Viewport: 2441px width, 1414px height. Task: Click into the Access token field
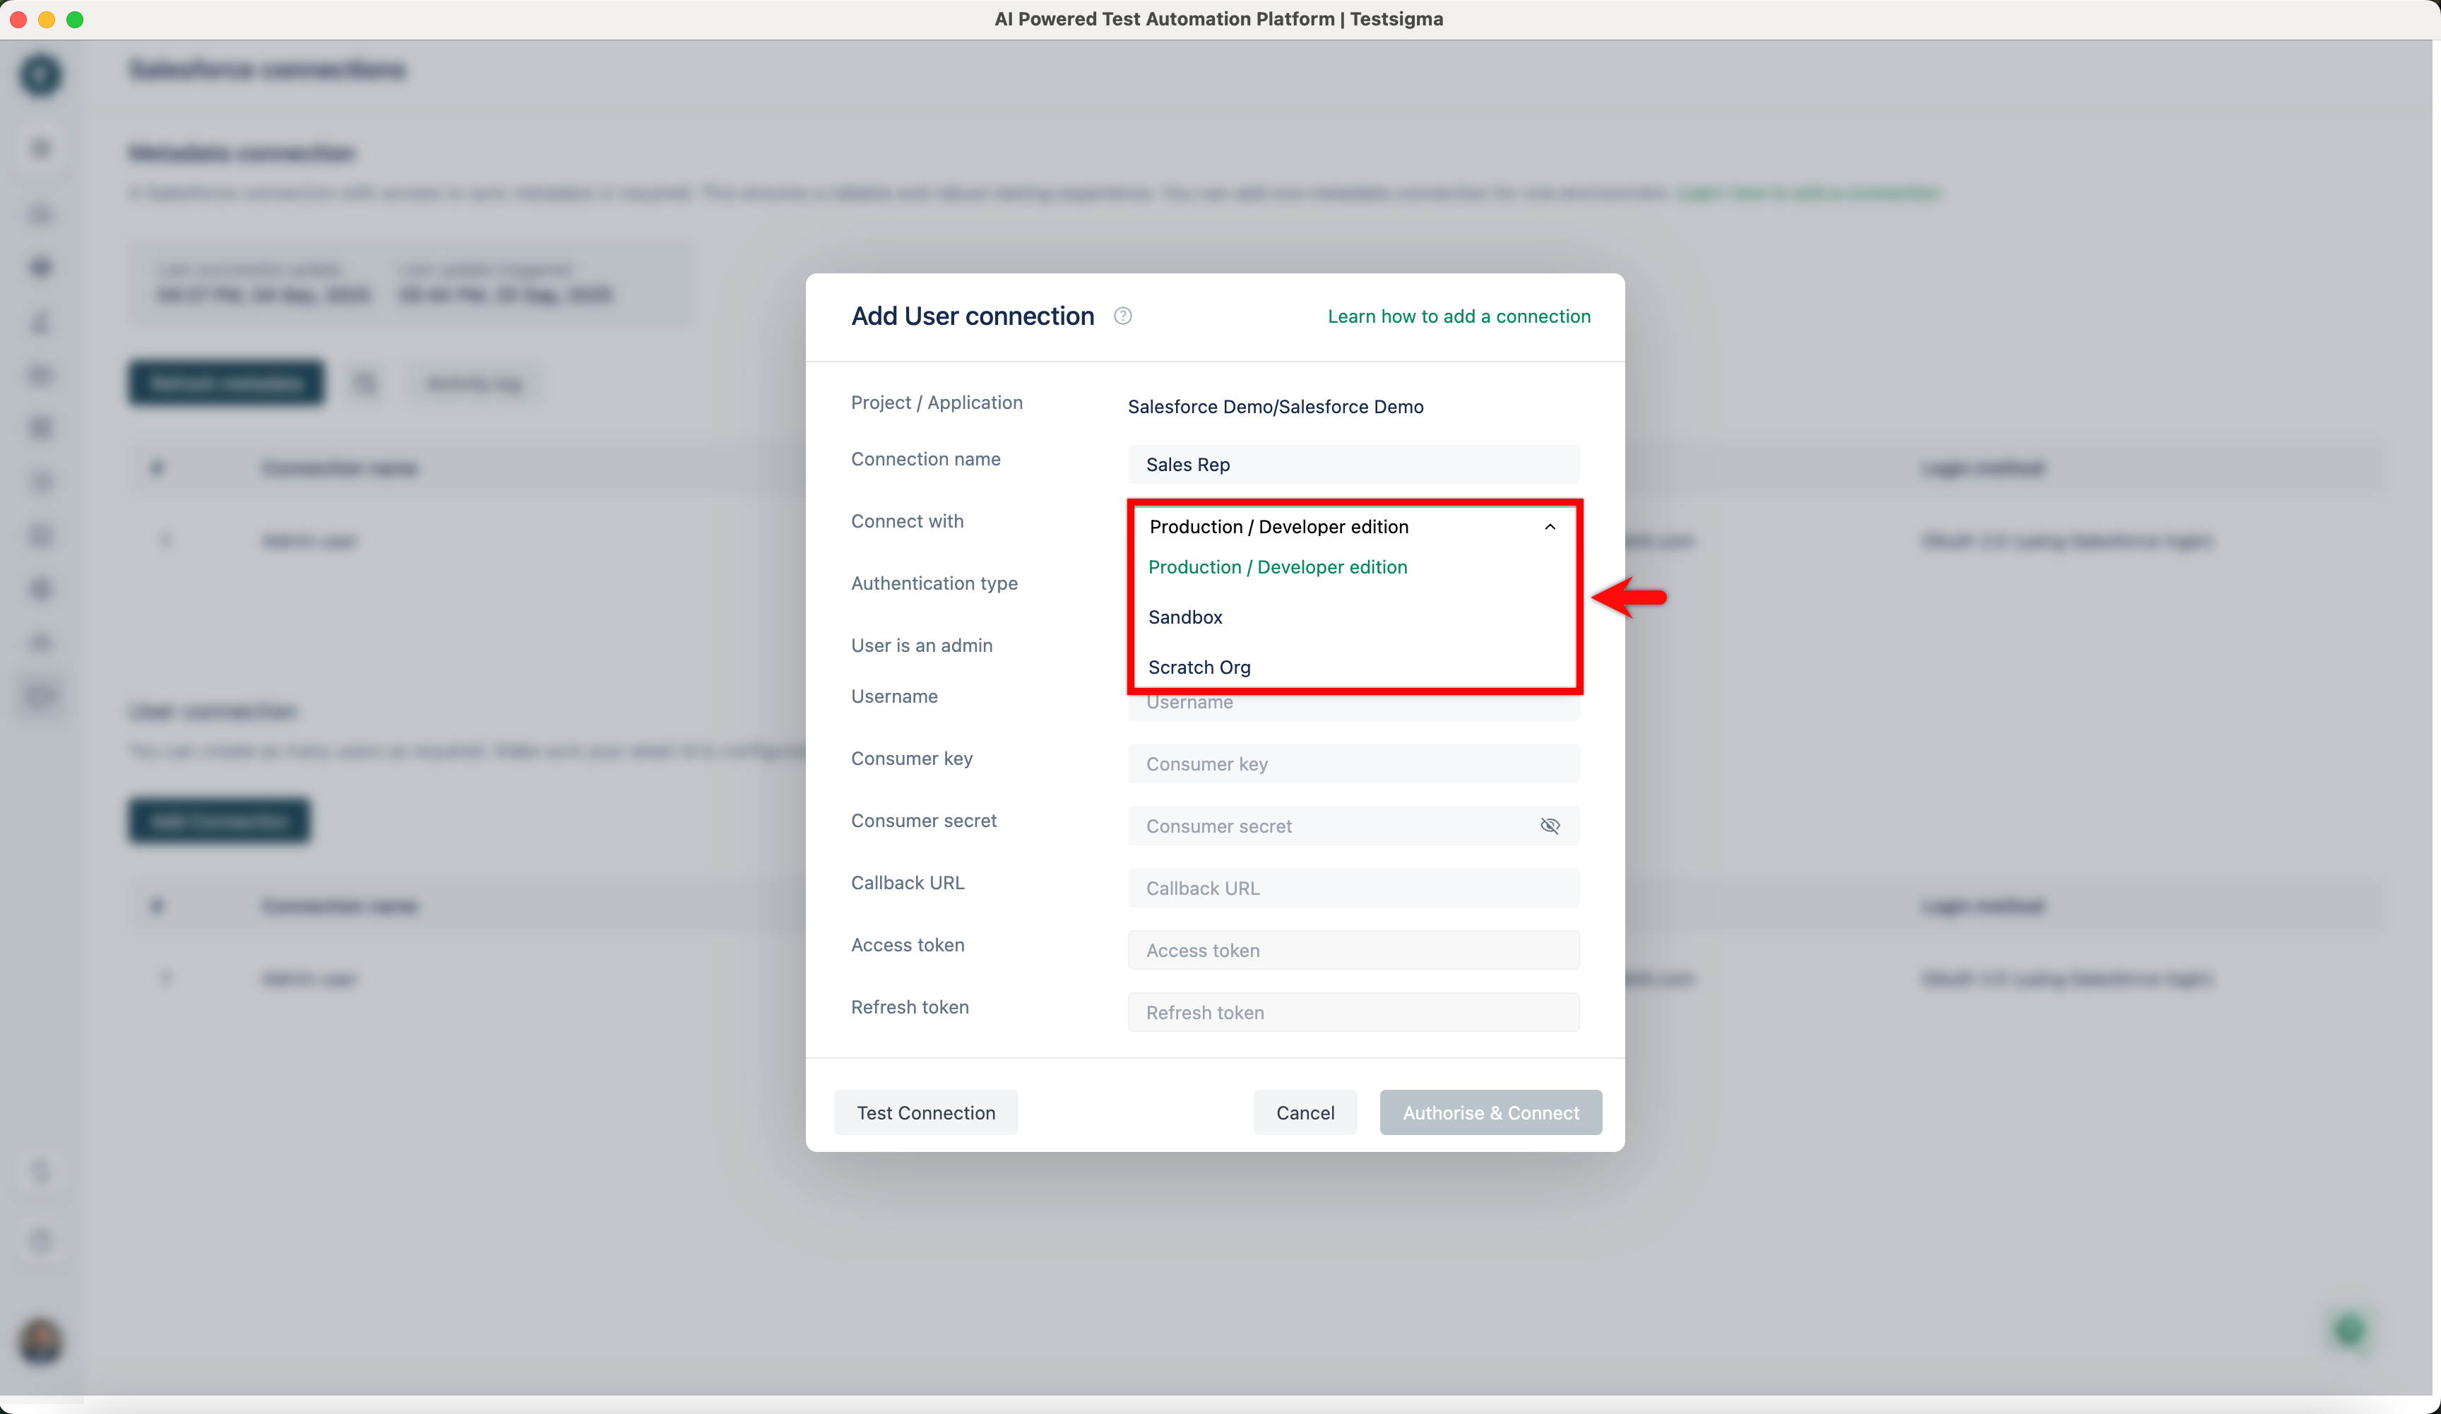(1353, 949)
